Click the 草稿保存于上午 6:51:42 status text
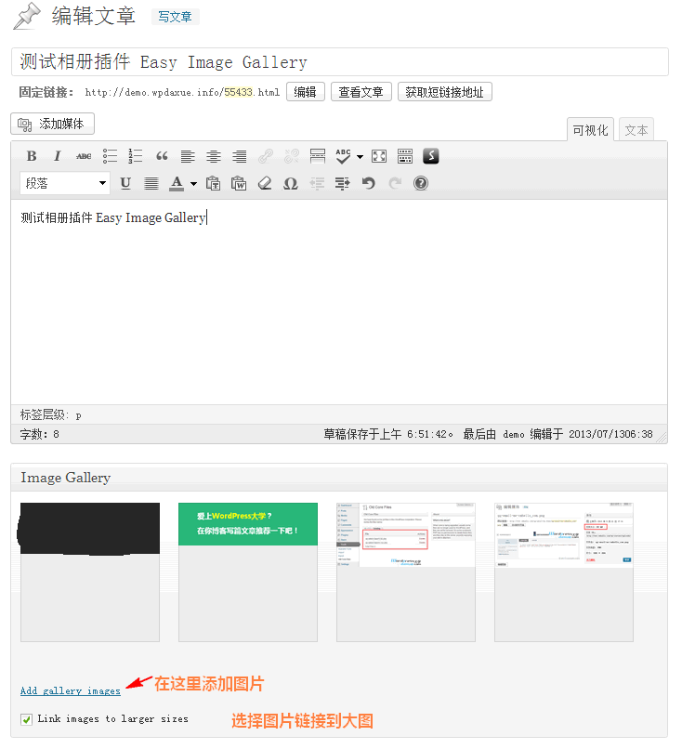The height and width of the screenshot is (749, 682). (x=388, y=434)
